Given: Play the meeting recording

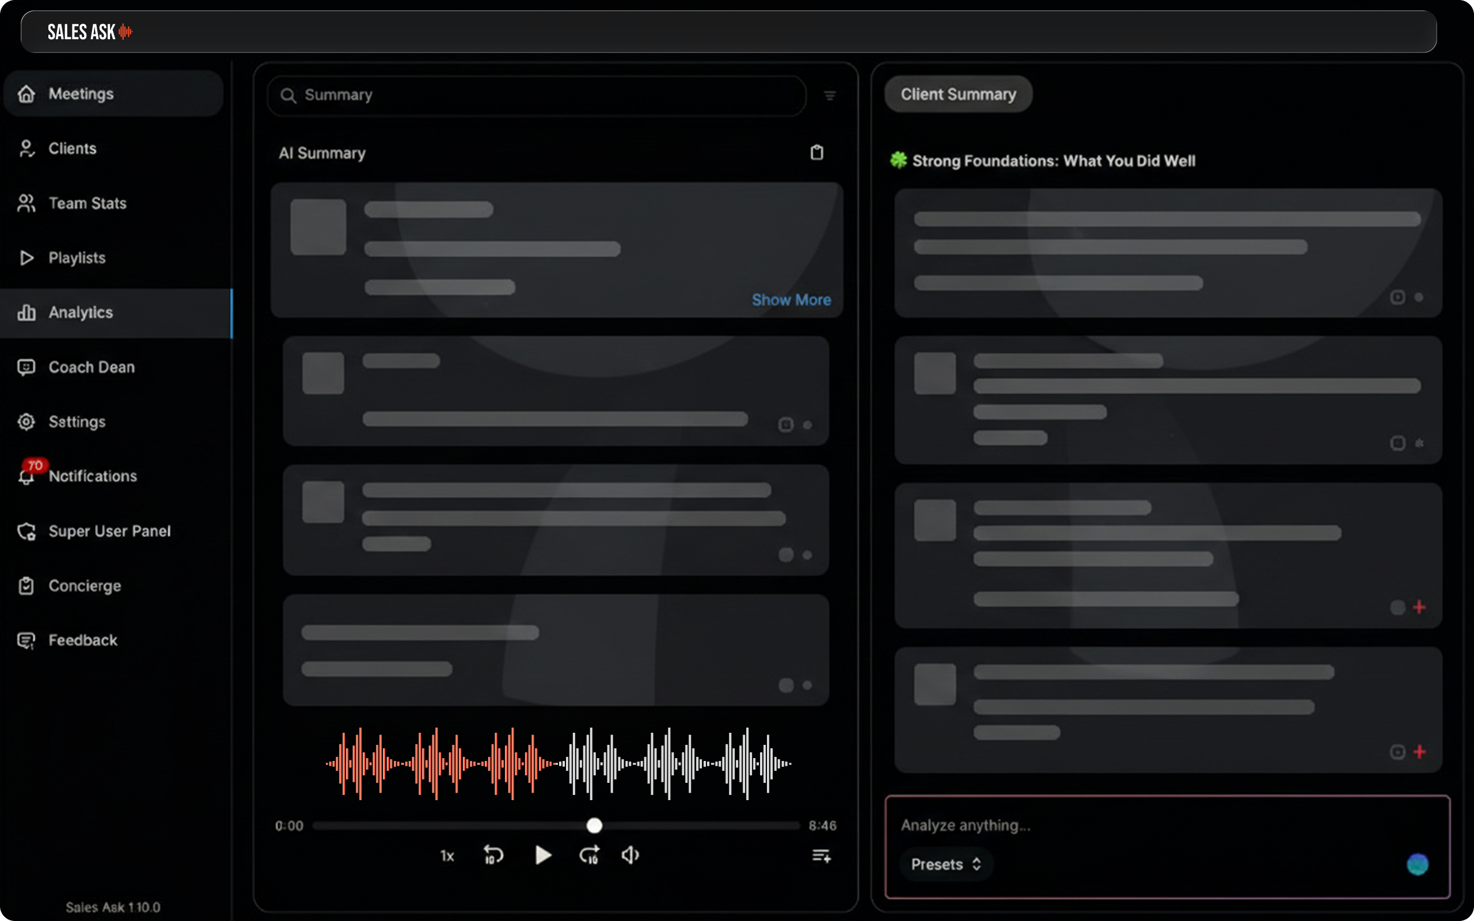Looking at the screenshot, I should (542, 855).
